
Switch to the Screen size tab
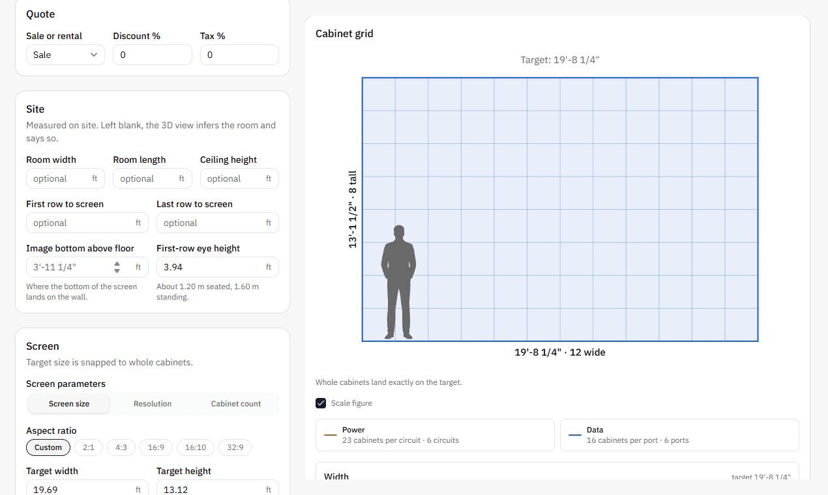pos(69,404)
